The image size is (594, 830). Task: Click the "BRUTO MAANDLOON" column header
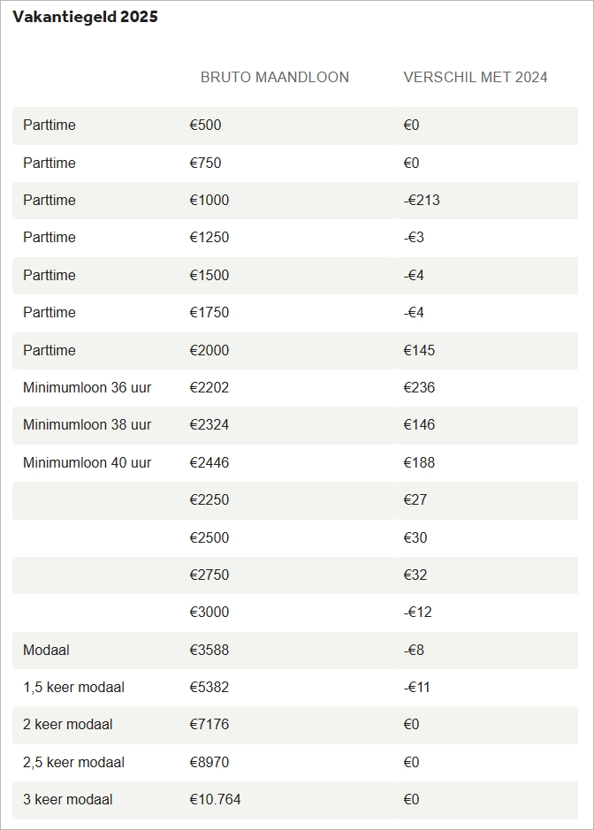coord(274,77)
